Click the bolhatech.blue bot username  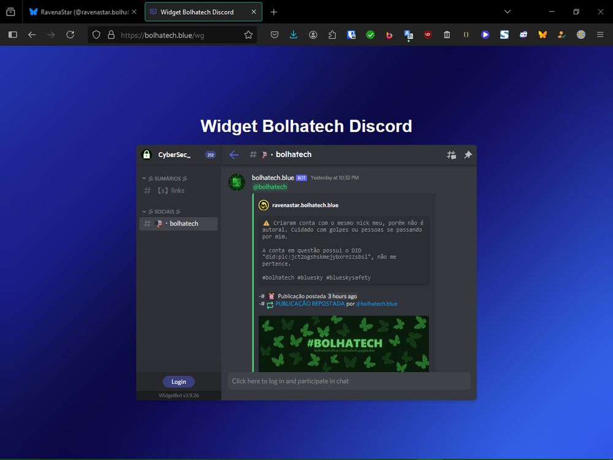pos(273,178)
